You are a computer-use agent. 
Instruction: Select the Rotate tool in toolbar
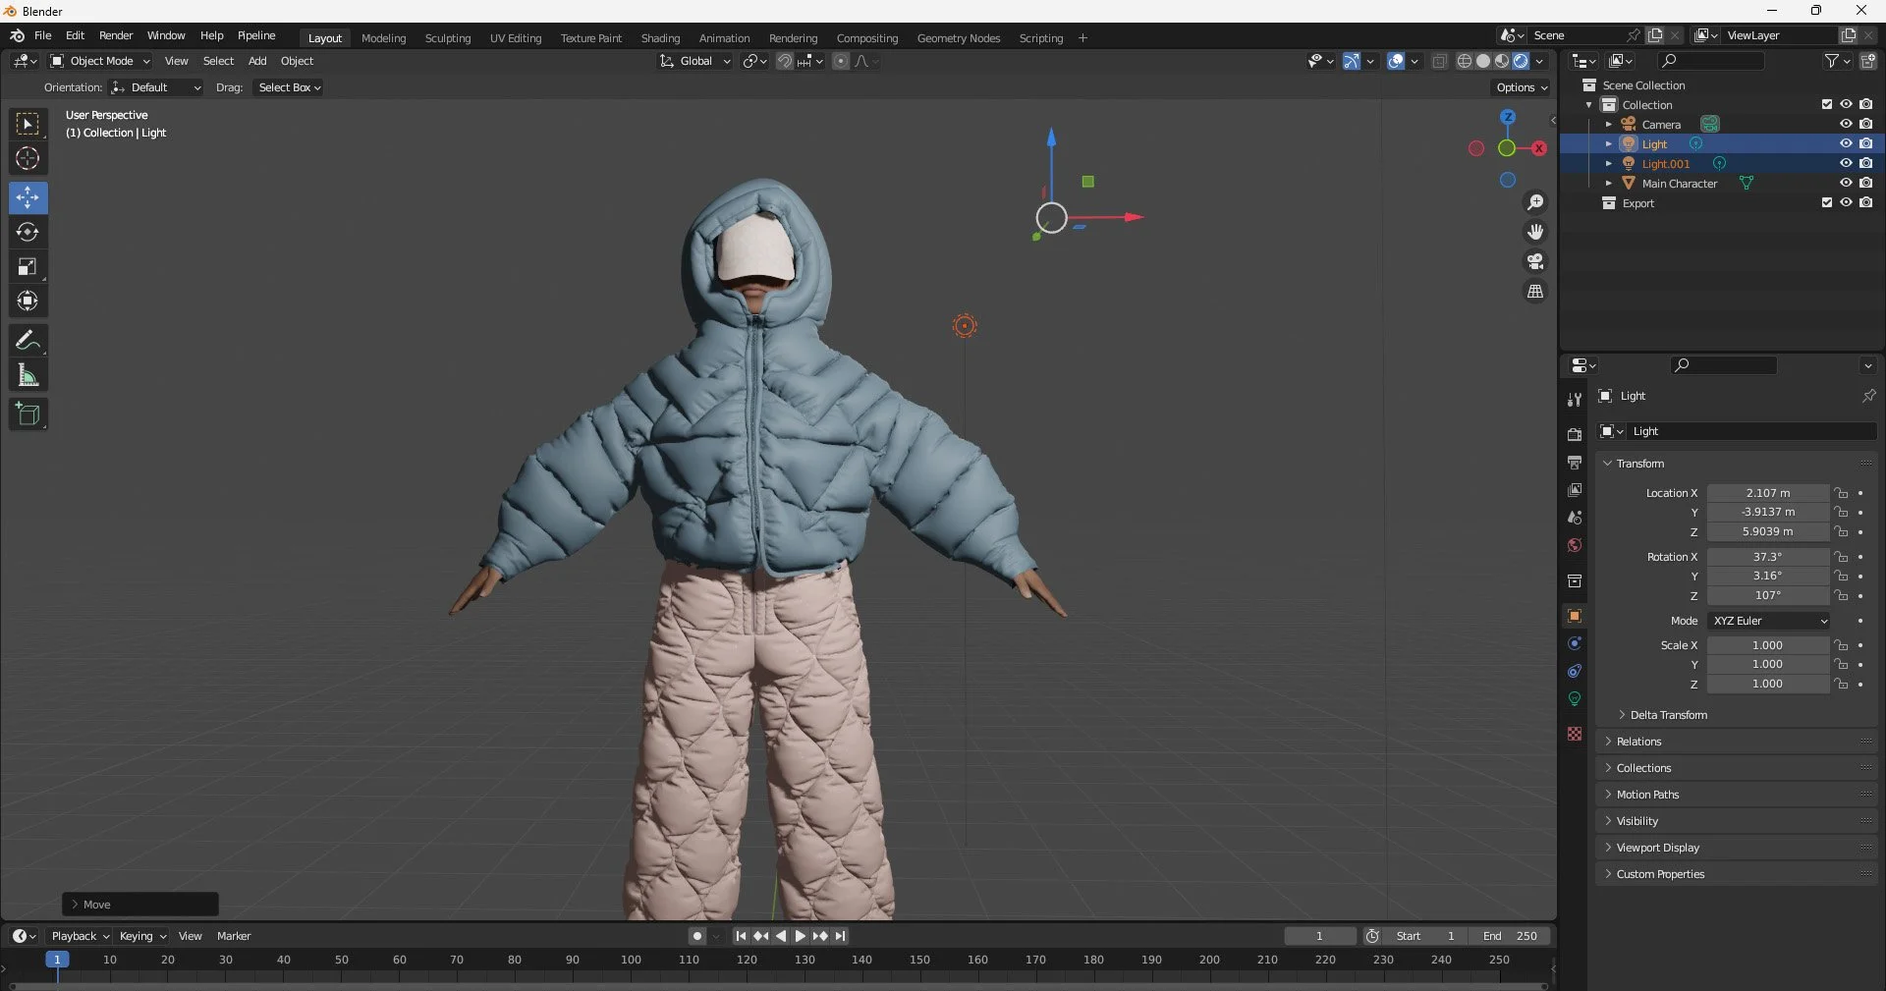click(28, 233)
